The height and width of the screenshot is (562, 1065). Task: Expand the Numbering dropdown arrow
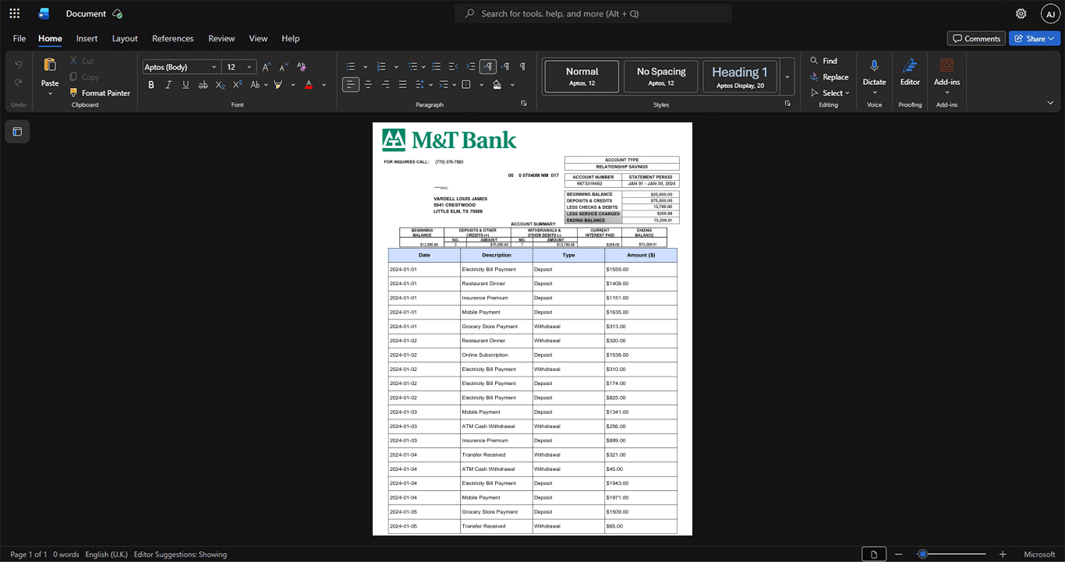pos(396,67)
